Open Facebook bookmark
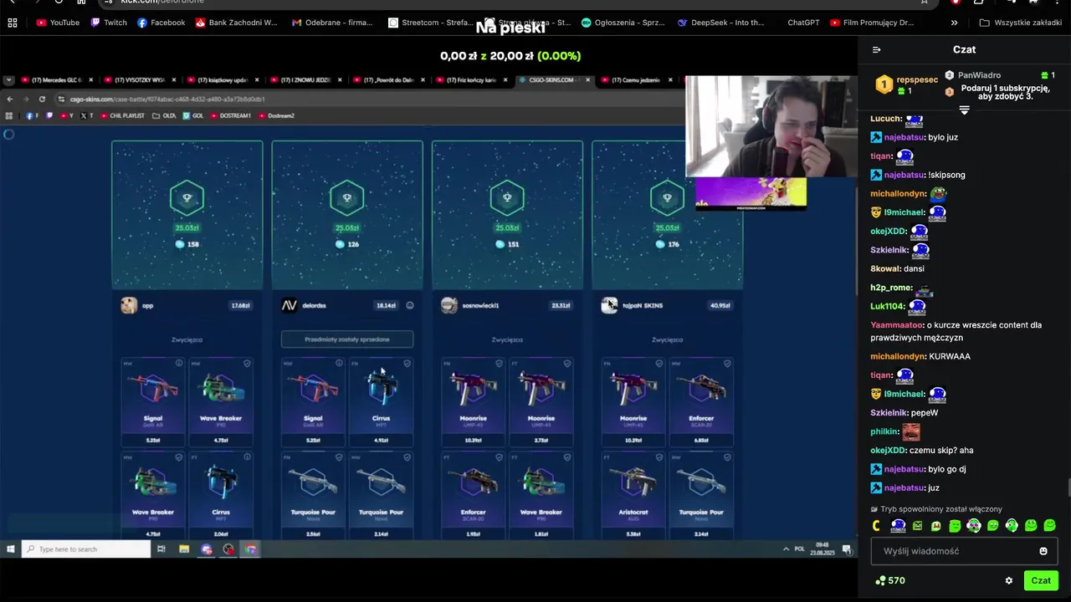Screen dimensions: 1071x602 pos(161,23)
